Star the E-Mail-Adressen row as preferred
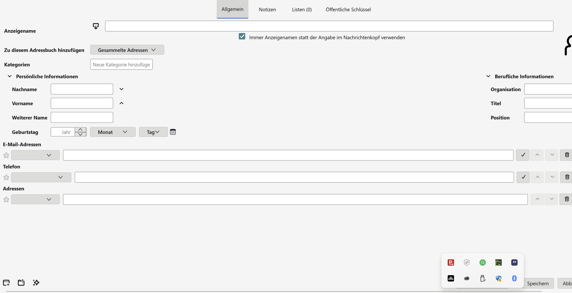This screenshot has height=293, width=572. 6,155
